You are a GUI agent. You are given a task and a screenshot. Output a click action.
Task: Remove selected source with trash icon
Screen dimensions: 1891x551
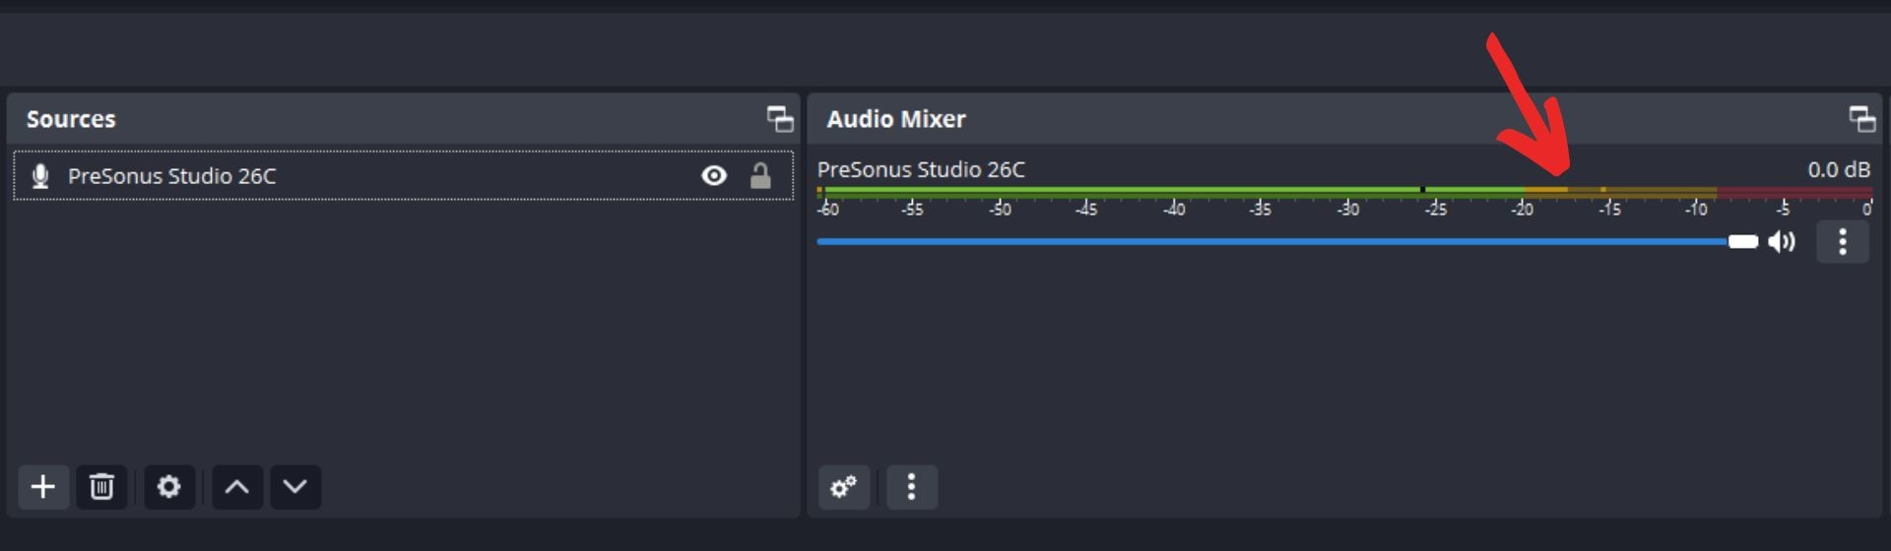click(101, 487)
